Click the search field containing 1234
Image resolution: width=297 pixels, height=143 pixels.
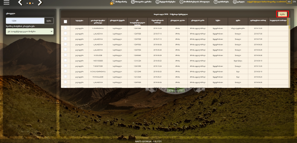[x=25, y=21]
